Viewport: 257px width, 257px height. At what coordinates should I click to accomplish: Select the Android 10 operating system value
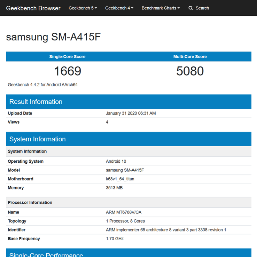coord(116,161)
